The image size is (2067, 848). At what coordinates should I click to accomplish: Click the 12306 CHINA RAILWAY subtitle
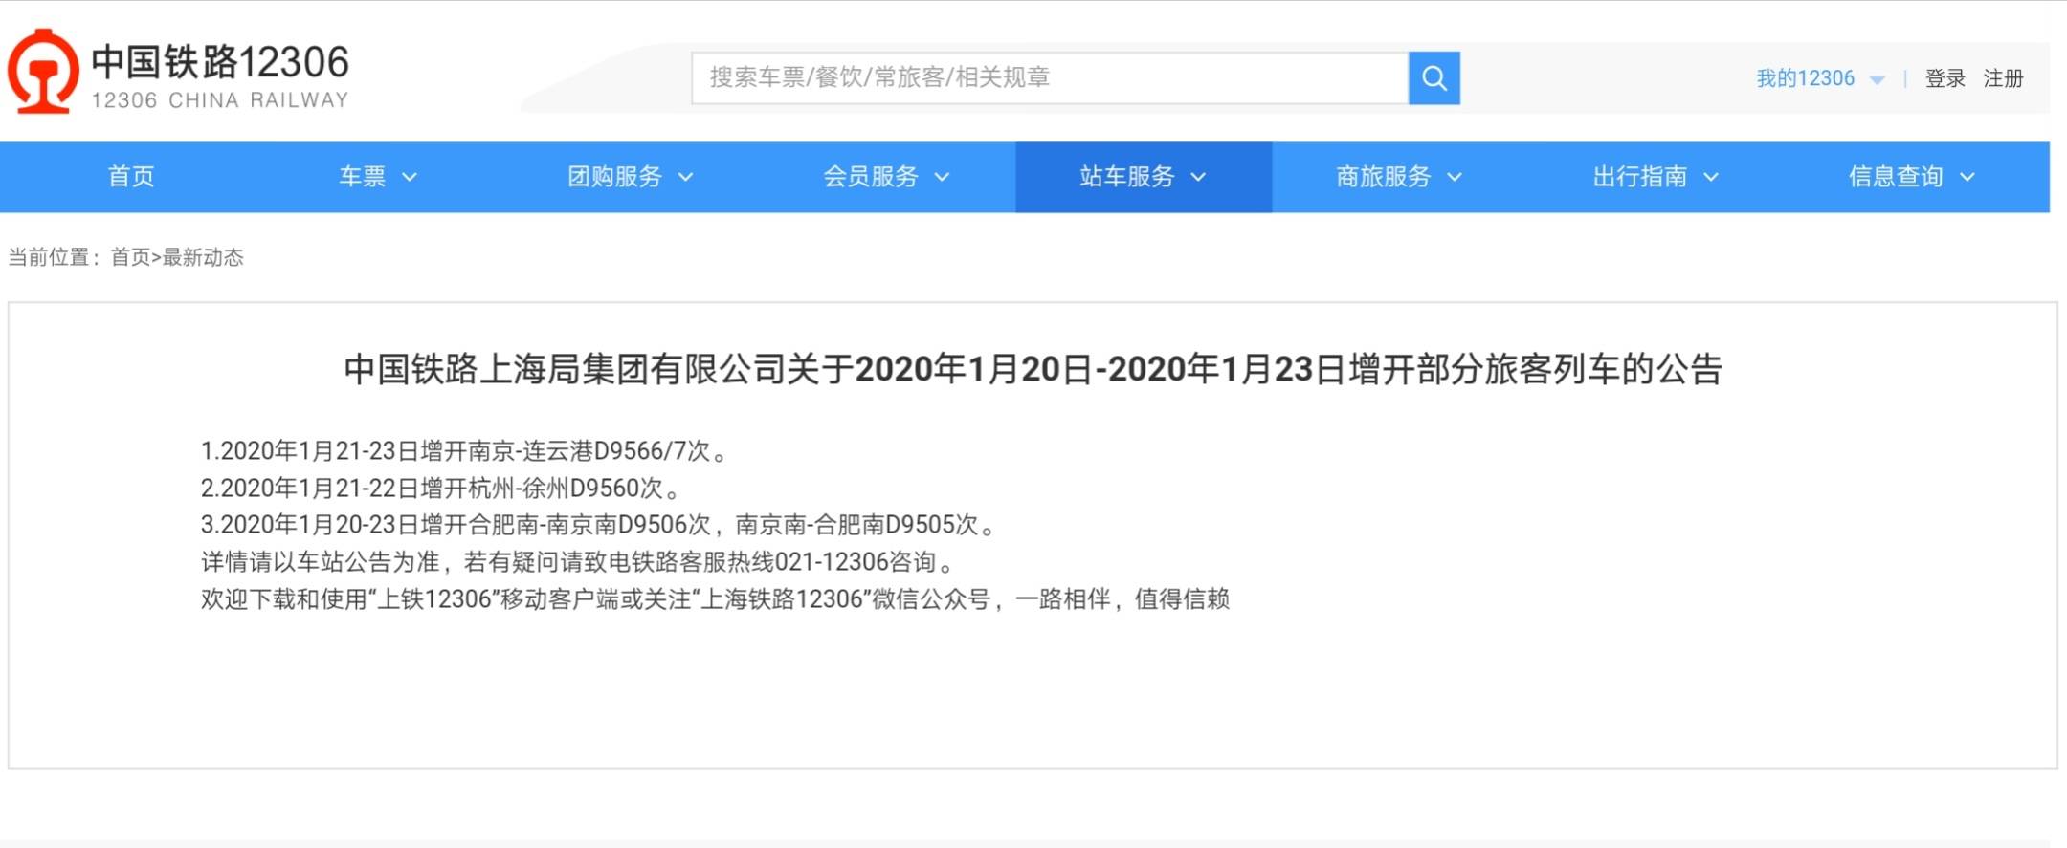(x=220, y=100)
